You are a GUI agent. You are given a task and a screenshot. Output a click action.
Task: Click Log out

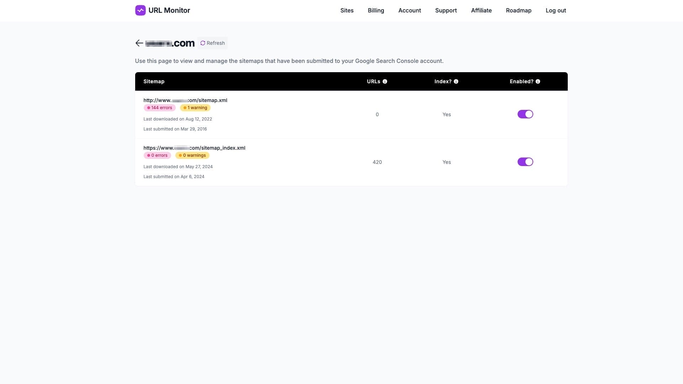coord(556,11)
